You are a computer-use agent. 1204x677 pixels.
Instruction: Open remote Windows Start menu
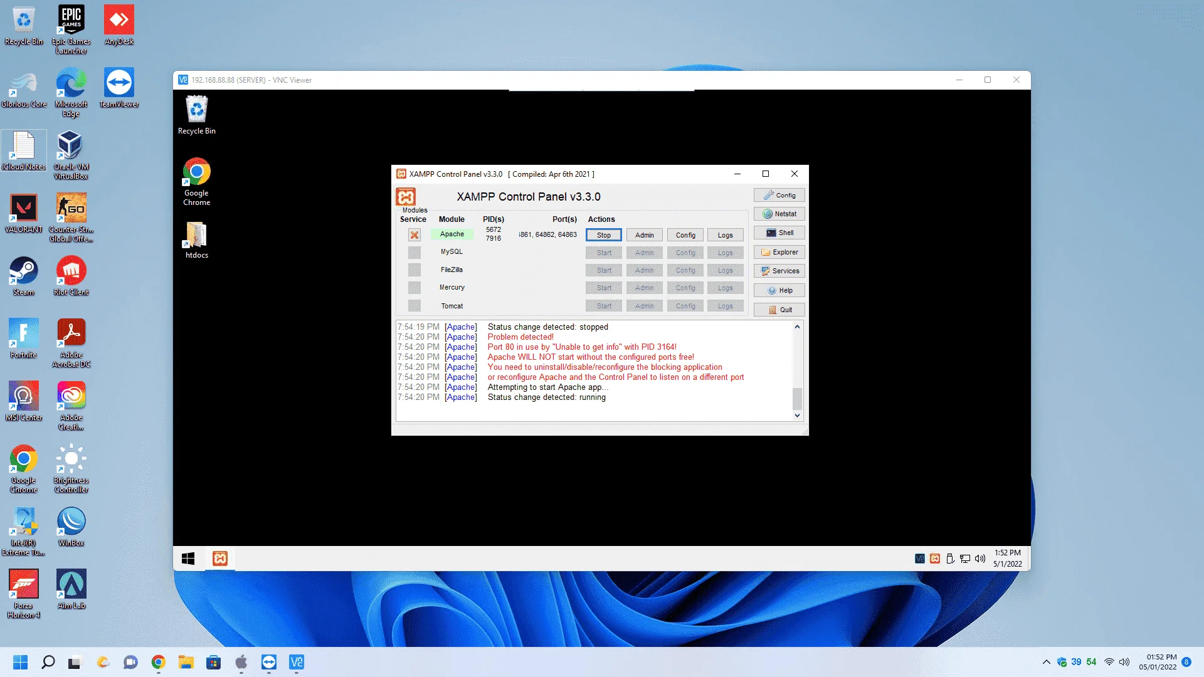(188, 558)
